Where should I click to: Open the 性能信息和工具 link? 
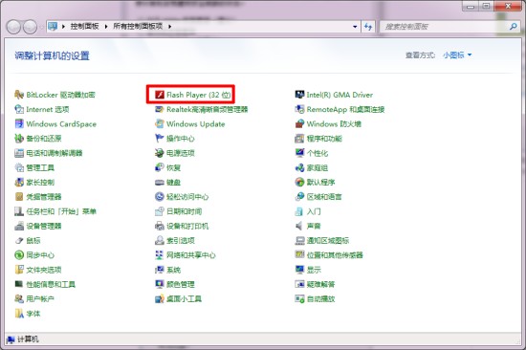(51, 284)
